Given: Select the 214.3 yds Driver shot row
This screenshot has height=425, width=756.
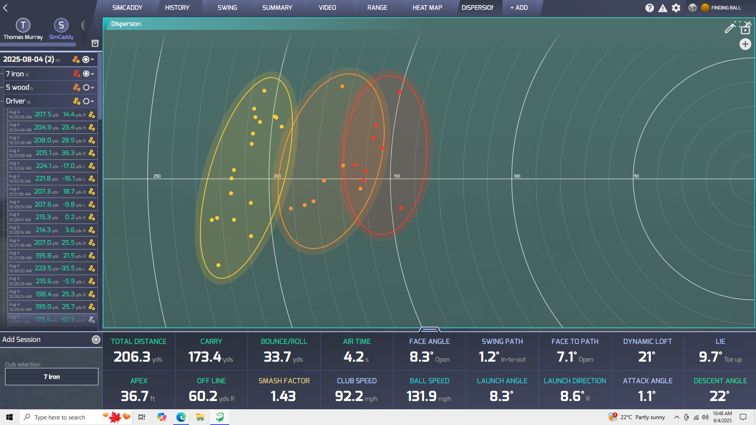Looking at the screenshot, I should point(52,230).
